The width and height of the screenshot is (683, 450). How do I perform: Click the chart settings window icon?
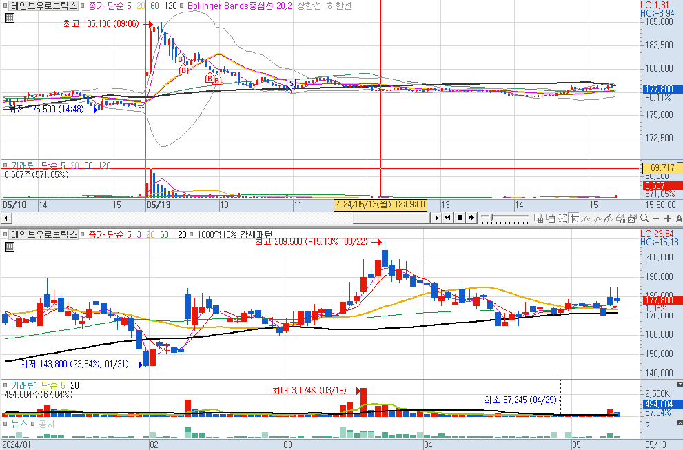633,218
